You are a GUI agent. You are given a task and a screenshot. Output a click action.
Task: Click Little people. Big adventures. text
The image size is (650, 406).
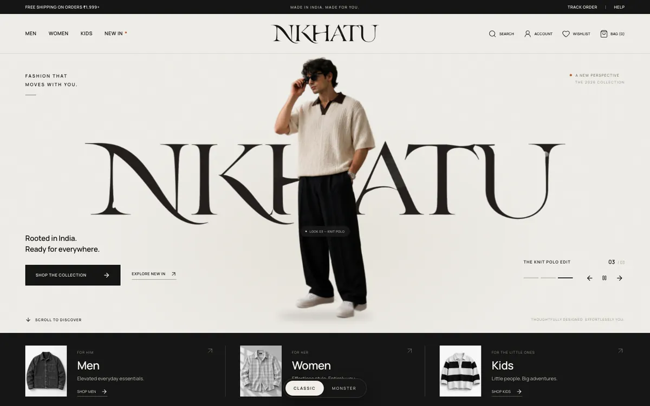tap(524, 378)
